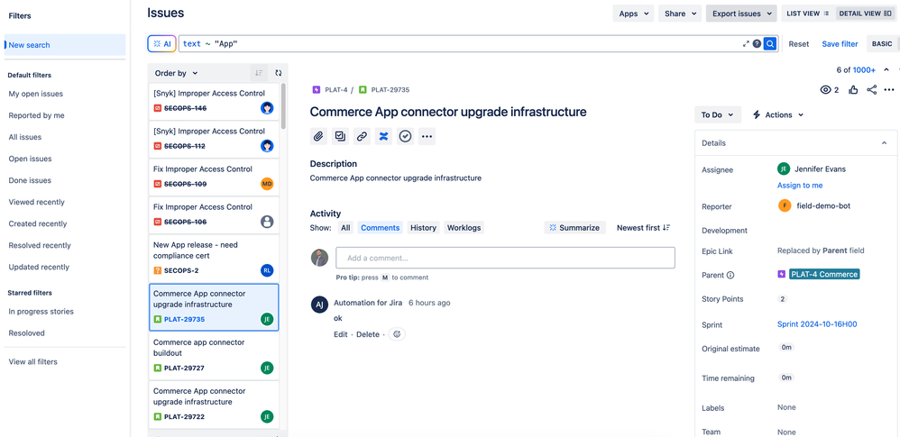Switch to Basic search mode

pyautogui.click(x=882, y=43)
